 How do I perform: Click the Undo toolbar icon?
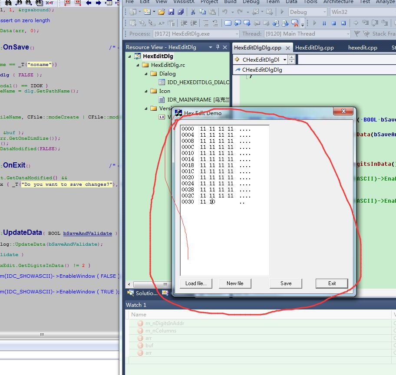[225, 12]
